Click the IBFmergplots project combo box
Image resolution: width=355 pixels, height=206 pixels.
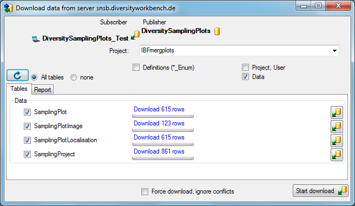coord(239,50)
